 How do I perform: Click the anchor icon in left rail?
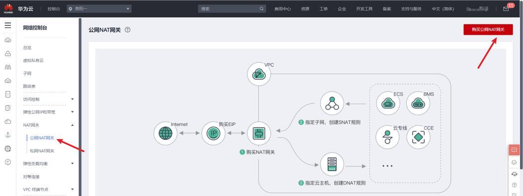[8, 135]
